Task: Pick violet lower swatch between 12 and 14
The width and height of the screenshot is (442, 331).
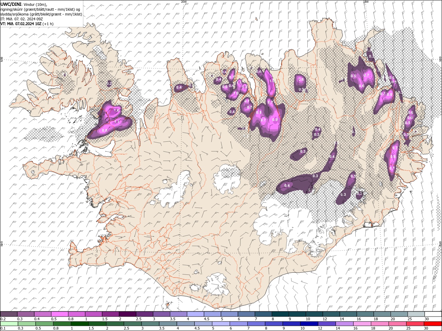Action: click(327, 324)
